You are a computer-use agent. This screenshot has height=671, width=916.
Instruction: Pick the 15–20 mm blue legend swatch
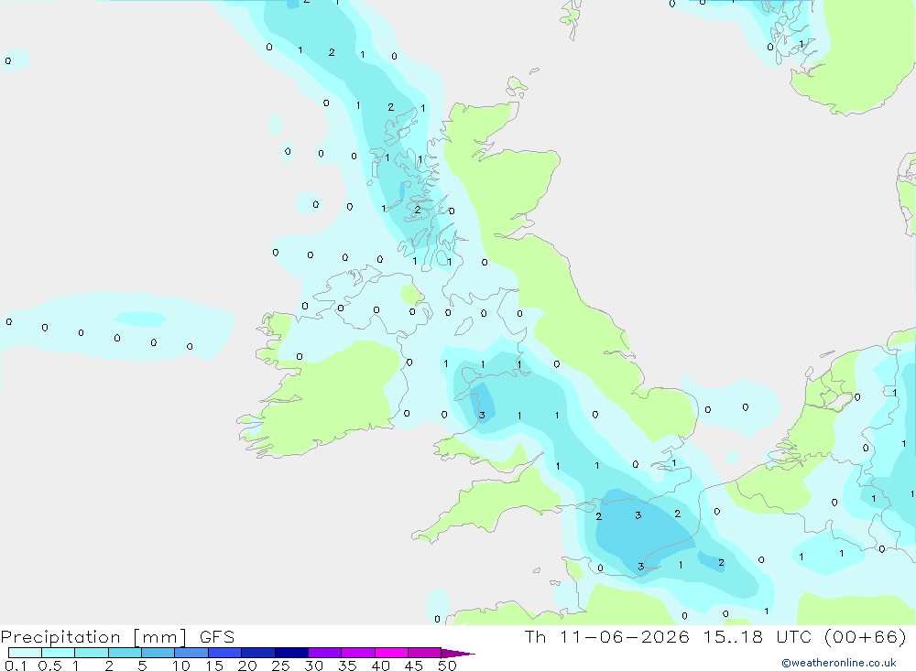(x=225, y=653)
